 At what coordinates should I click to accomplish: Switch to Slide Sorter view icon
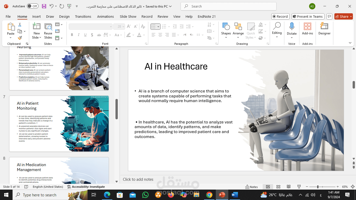tap(278, 187)
